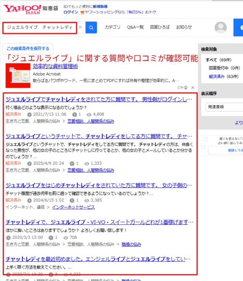
Task: Close the Adobe Acrobat advertisement
Action: point(193,87)
